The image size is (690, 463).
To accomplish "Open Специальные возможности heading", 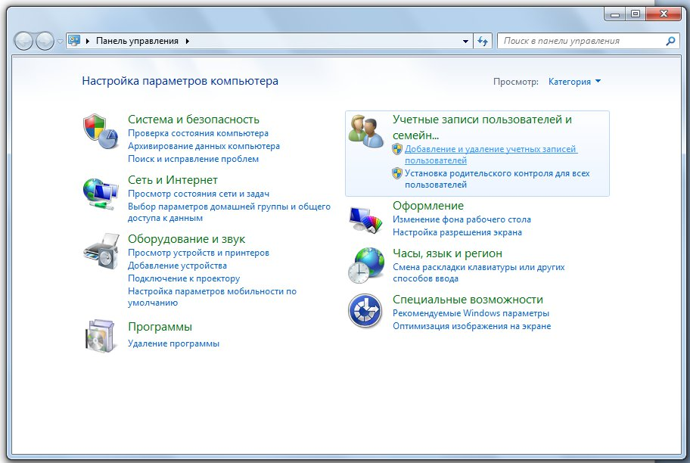I will [468, 300].
